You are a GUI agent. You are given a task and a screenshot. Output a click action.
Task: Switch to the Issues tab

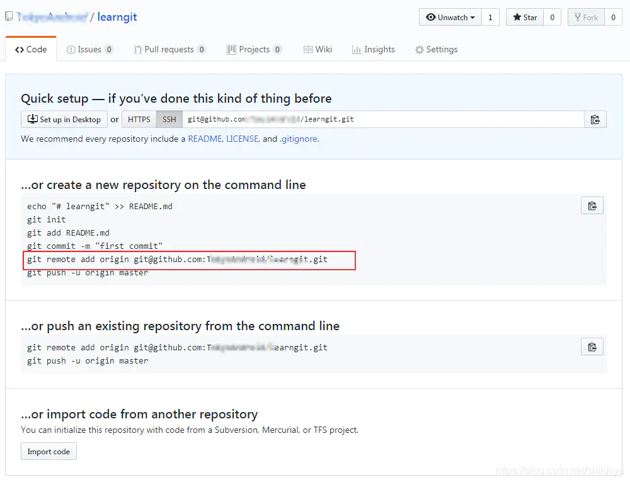tap(89, 49)
